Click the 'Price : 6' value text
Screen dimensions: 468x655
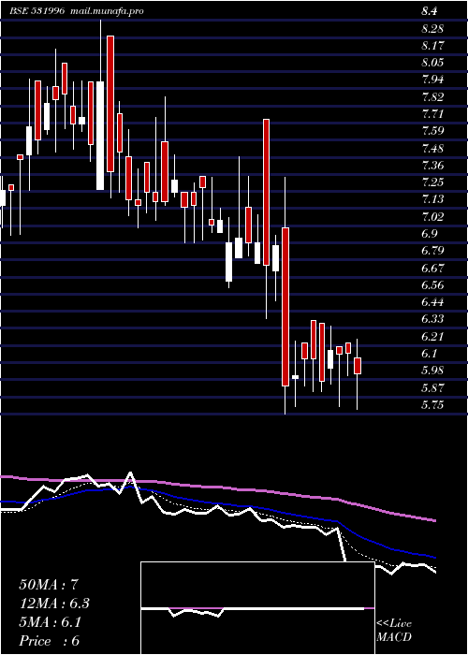50,641
